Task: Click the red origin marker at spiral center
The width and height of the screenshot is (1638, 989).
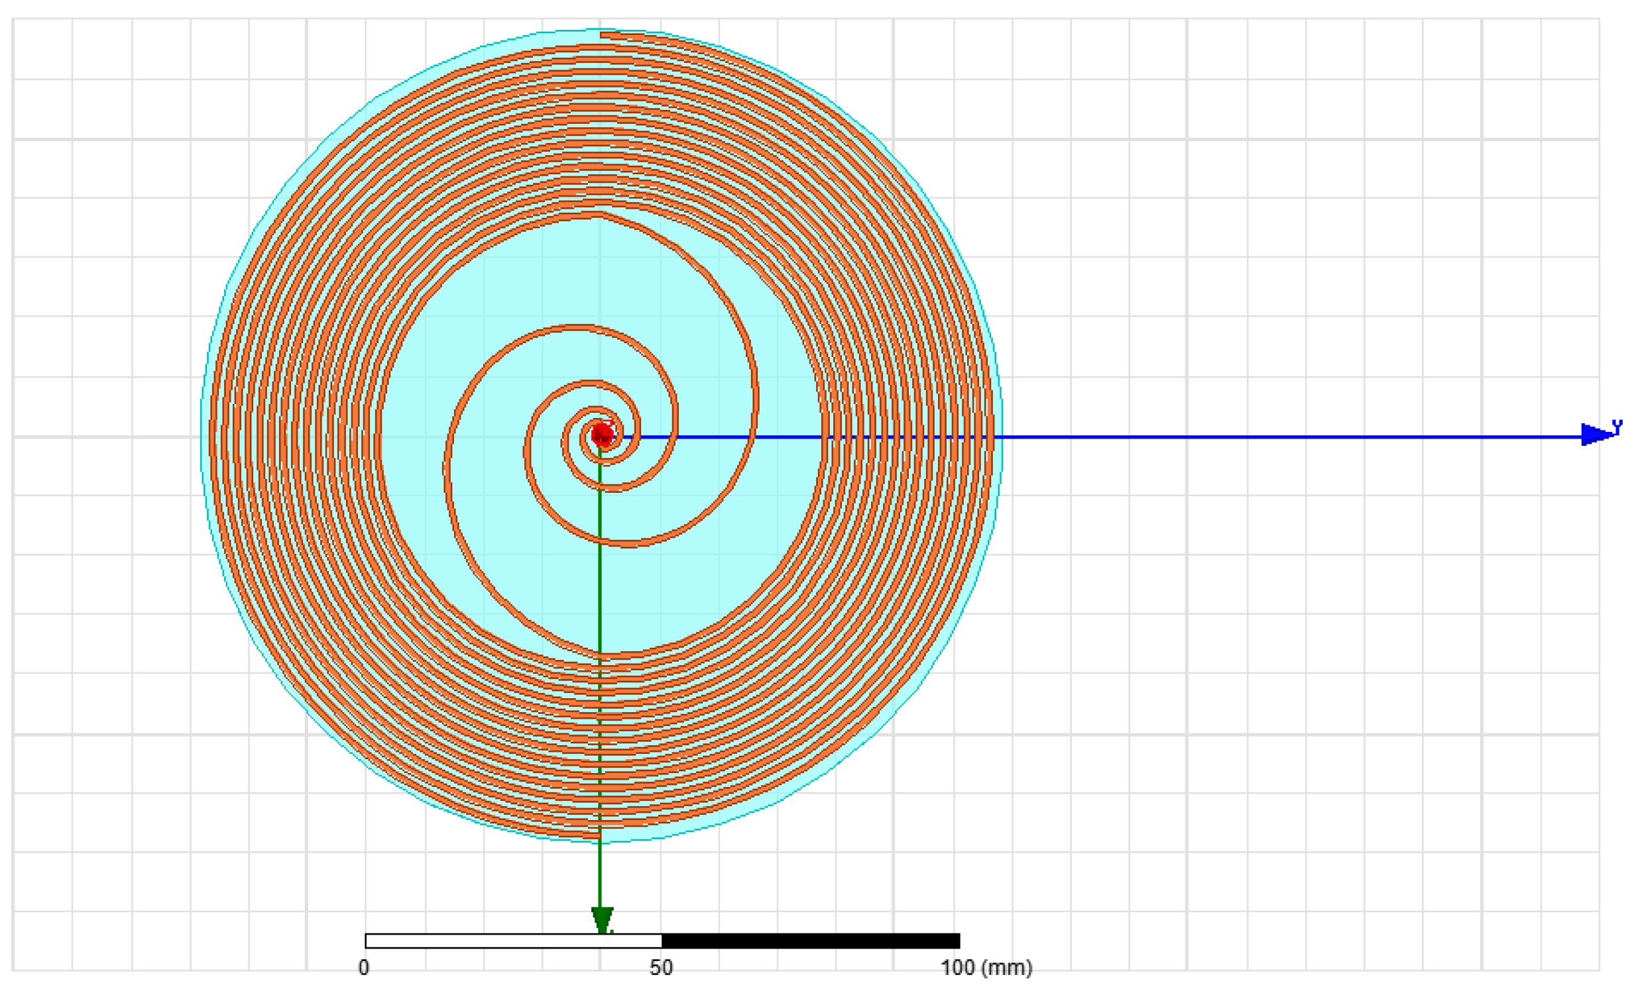Action: [x=603, y=435]
